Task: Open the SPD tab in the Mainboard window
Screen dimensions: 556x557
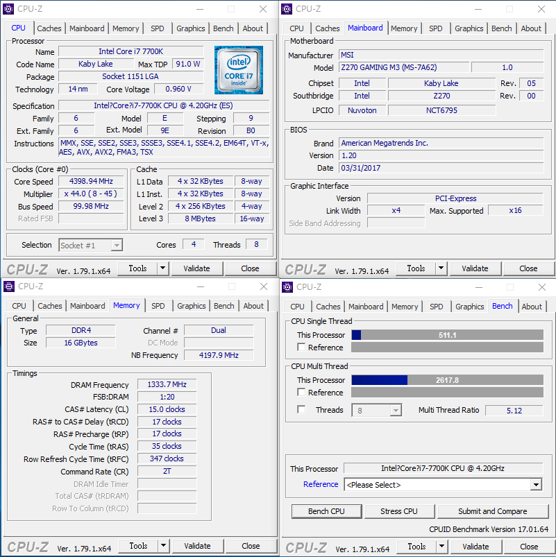Action: point(435,28)
